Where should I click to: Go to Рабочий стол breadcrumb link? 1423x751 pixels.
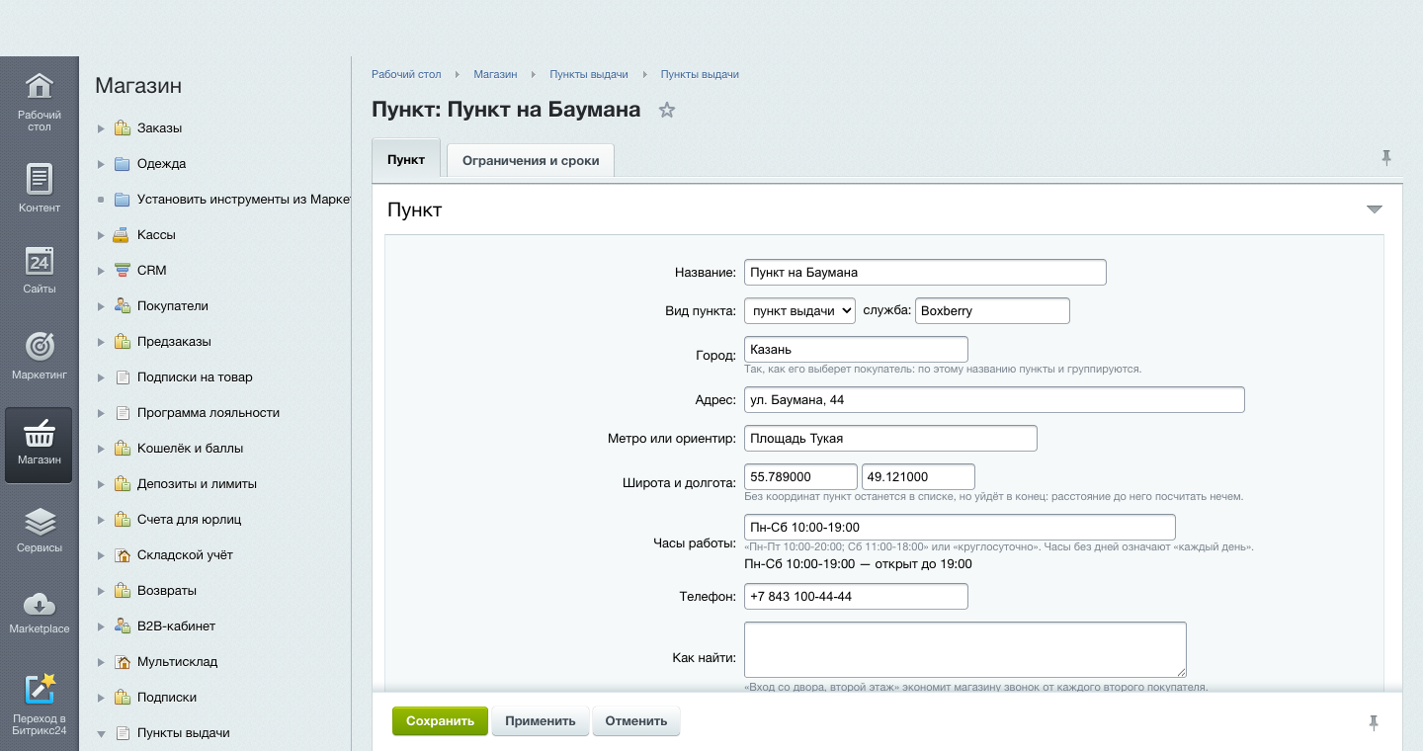click(x=406, y=74)
